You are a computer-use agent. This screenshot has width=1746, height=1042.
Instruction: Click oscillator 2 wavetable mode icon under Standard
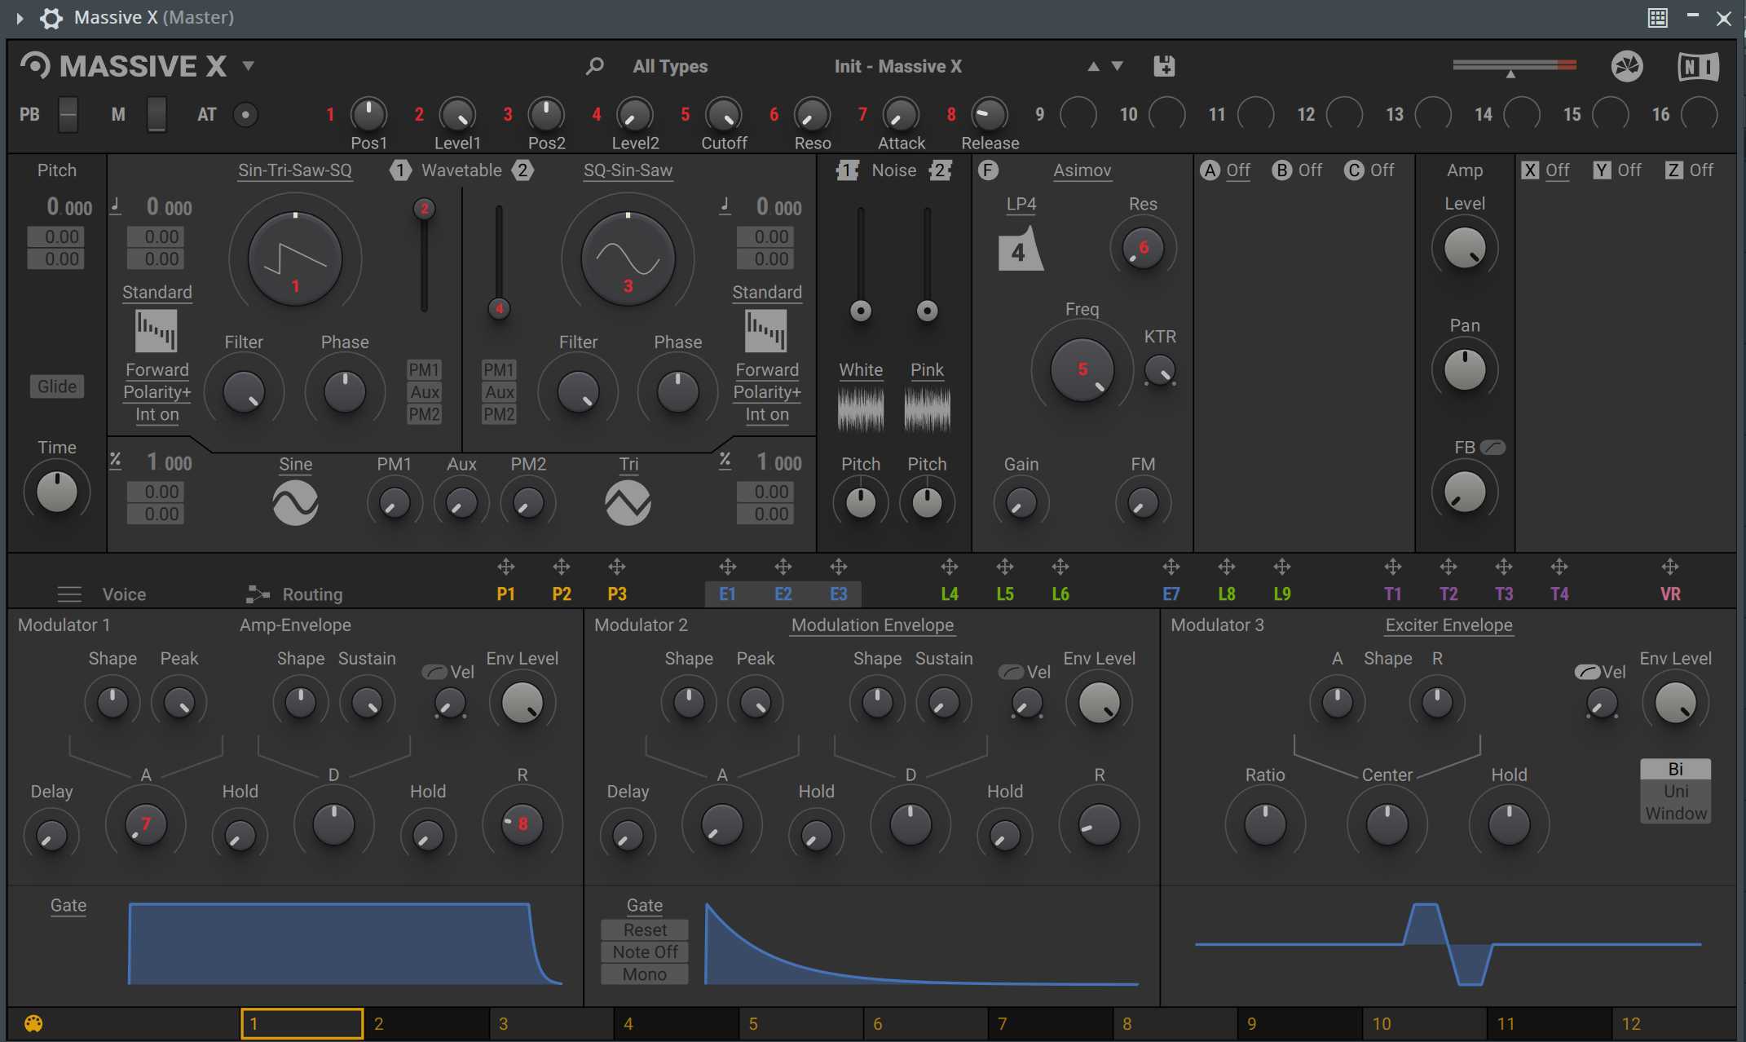tap(765, 330)
